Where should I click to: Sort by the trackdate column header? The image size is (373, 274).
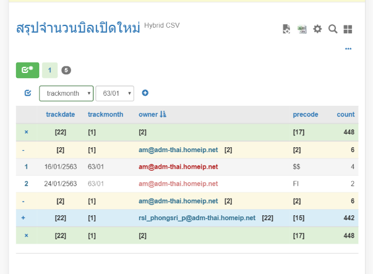click(x=60, y=114)
